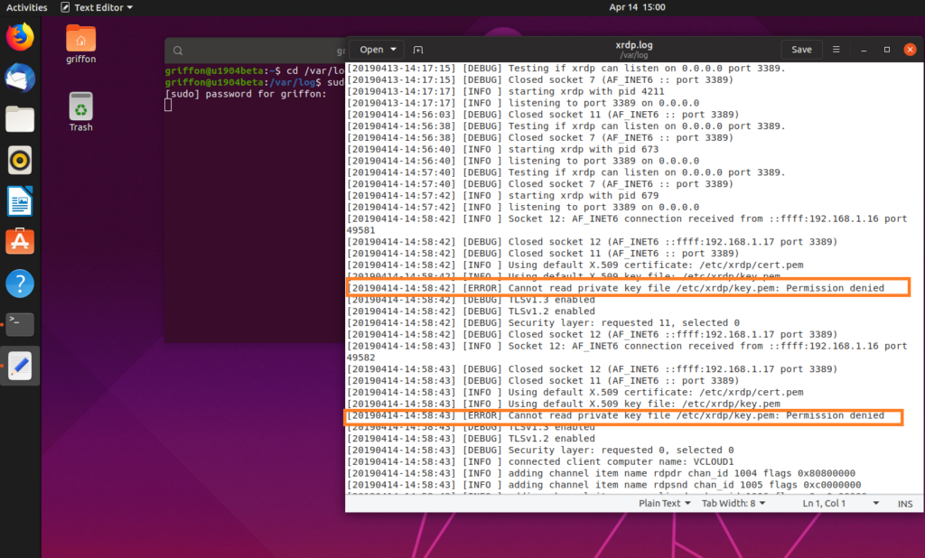Click the 14:56:03 'Closed socket 11' log line
The height and width of the screenshot is (558, 925).
(x=543, y=115)
